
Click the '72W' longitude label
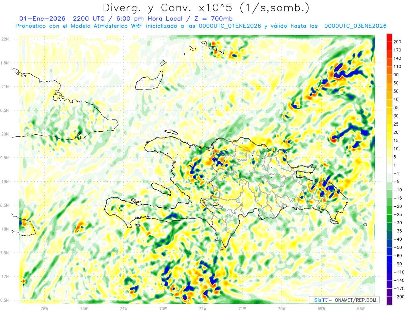click(202, 308)
